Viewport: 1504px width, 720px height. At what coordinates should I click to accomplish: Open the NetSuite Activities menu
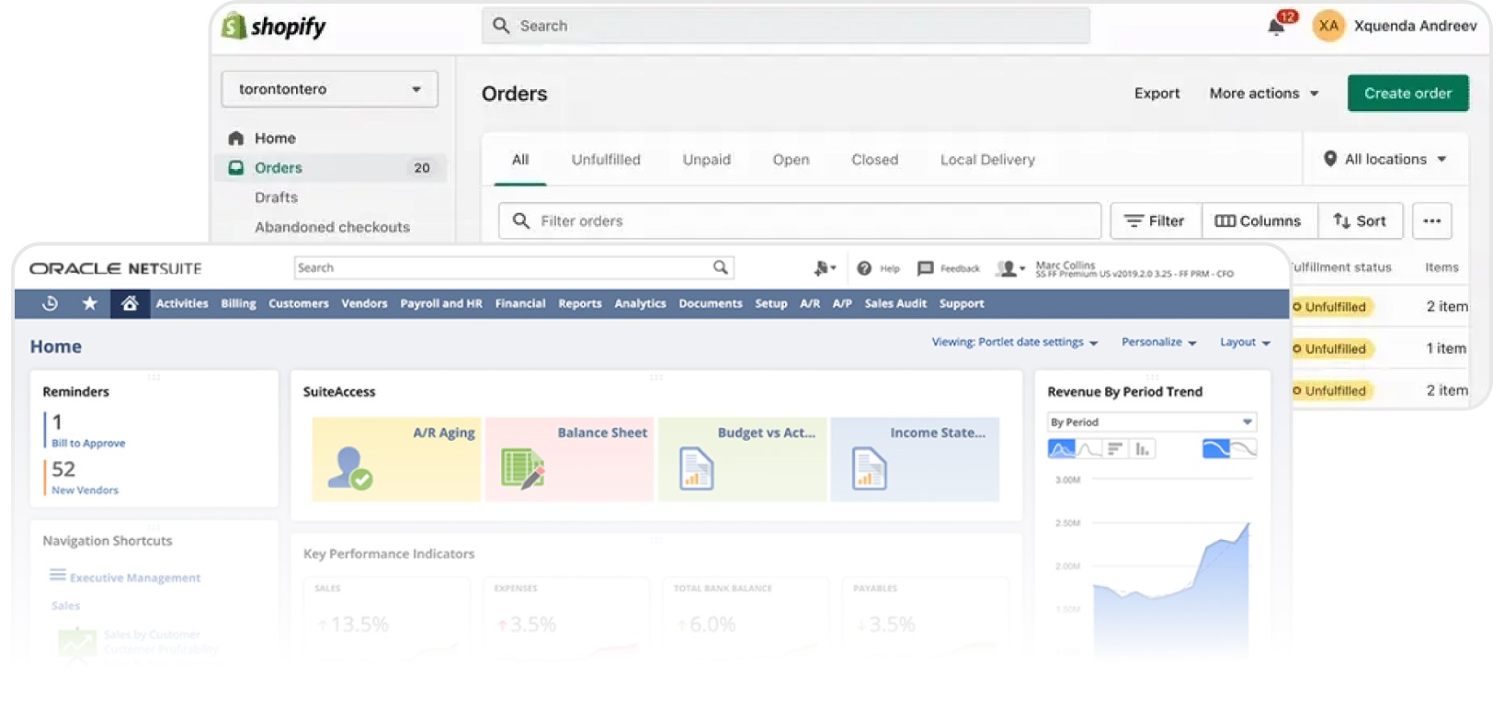pos(182,303)
